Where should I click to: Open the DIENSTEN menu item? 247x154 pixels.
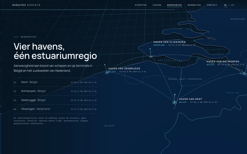pos(141,5)
